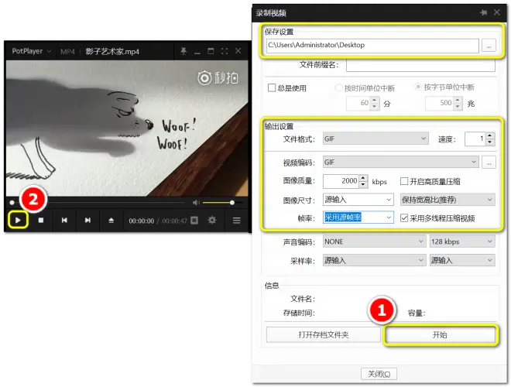This screenshot has height=387, width=511.
Task: Decrease the 60 minutes spinner
Action: point(374,107)
